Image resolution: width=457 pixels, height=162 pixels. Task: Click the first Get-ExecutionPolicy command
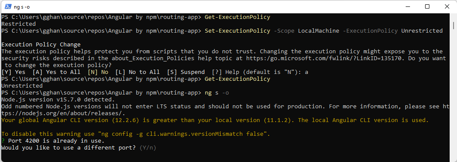237,17
